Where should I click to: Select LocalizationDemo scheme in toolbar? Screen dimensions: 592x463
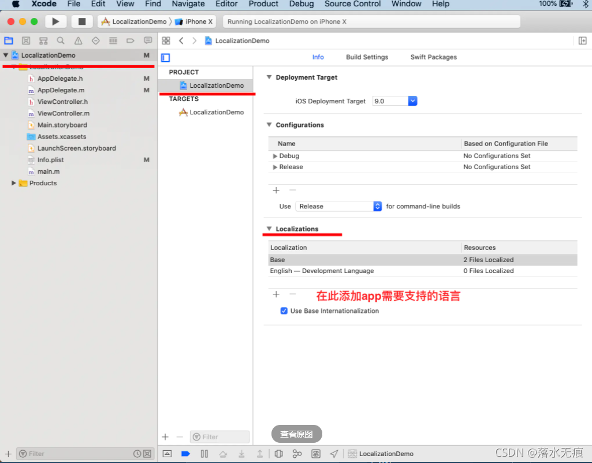coord(134,21)
